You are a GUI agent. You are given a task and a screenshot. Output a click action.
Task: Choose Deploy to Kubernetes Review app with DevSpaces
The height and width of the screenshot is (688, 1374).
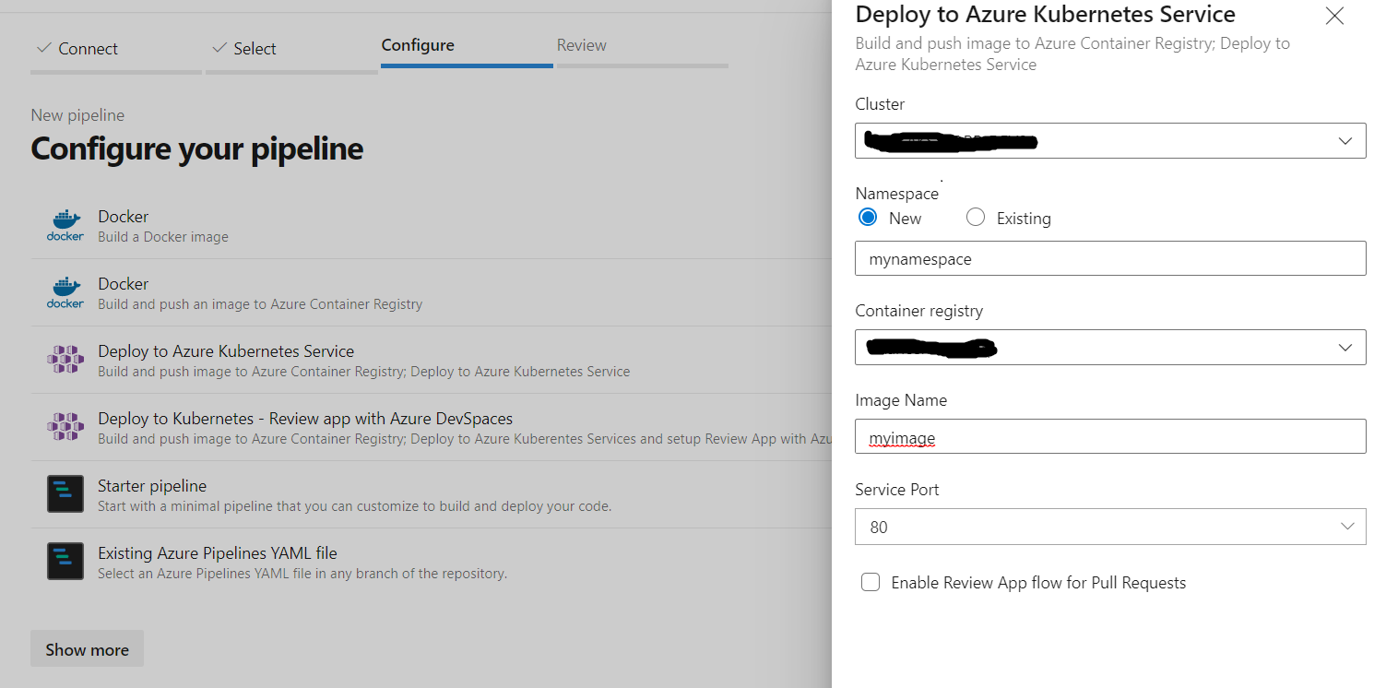(431, 427)
